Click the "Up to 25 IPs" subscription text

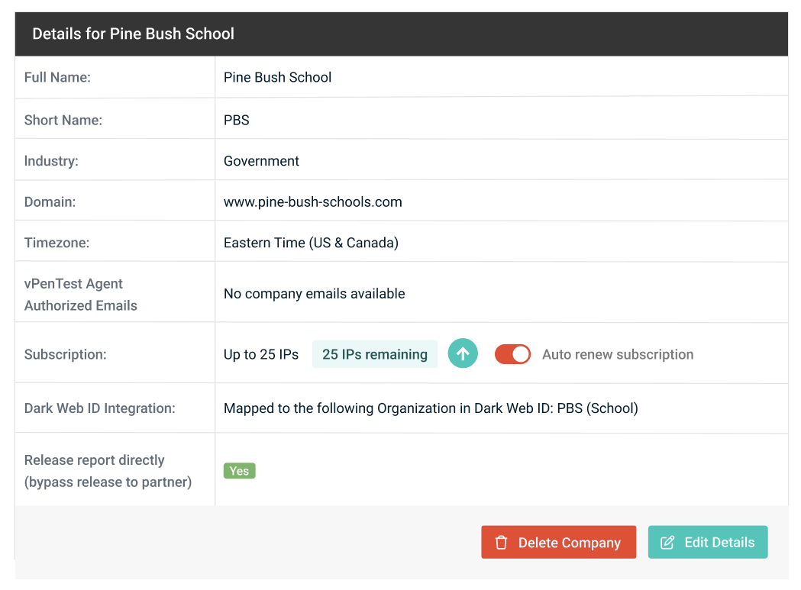(261, 354)
